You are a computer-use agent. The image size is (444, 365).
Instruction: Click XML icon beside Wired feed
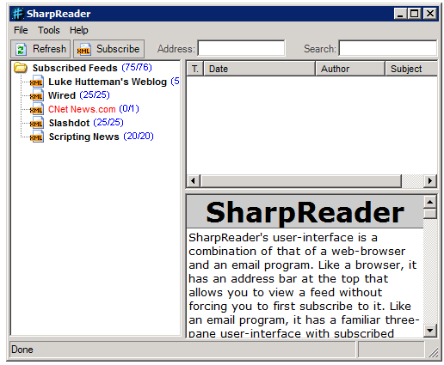37,95
